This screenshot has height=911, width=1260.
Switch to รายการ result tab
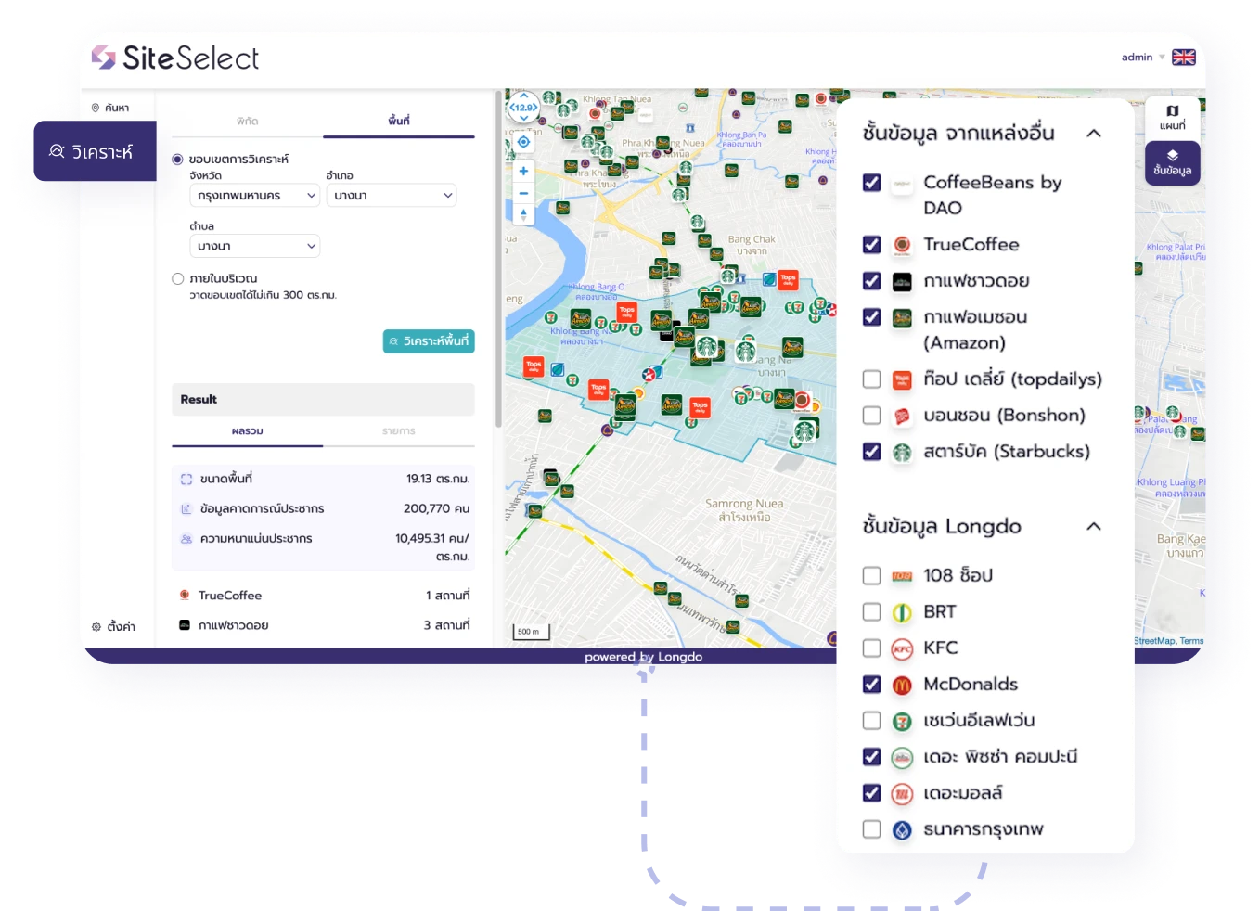pos(399,431)
